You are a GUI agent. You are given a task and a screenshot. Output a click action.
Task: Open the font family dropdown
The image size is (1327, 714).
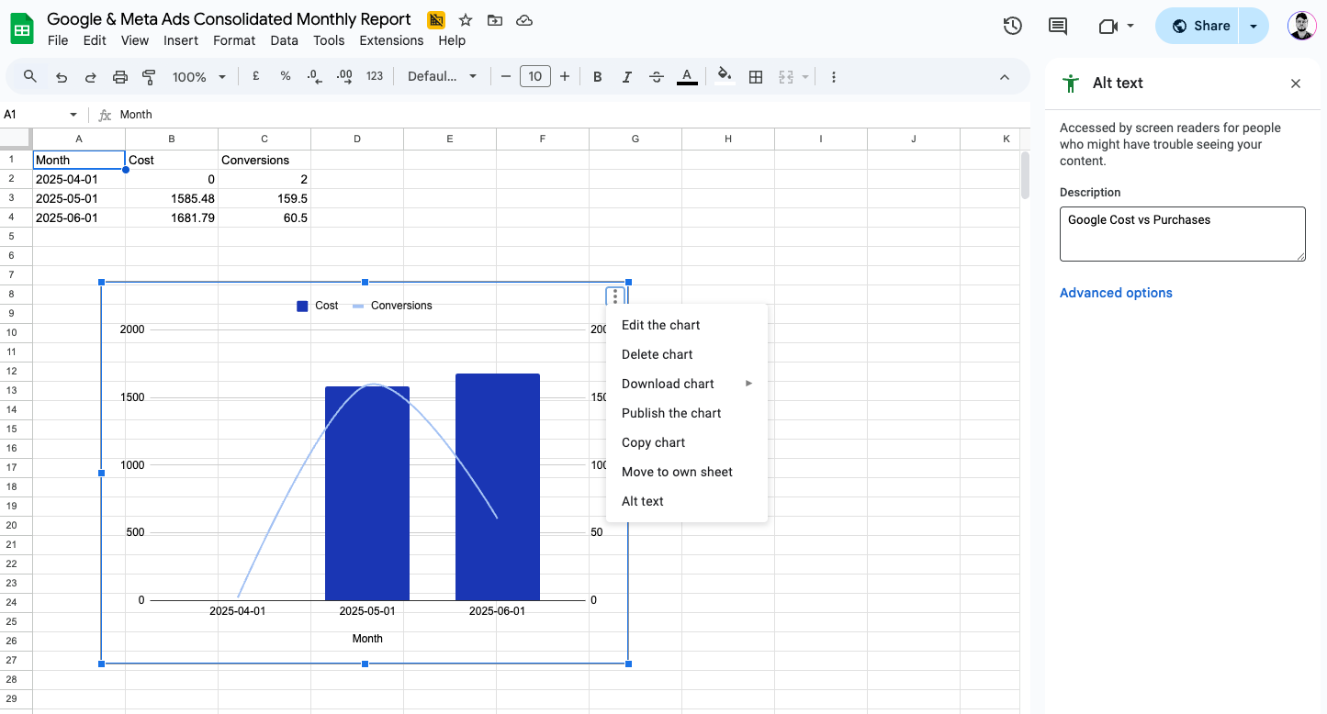[443, 77]
